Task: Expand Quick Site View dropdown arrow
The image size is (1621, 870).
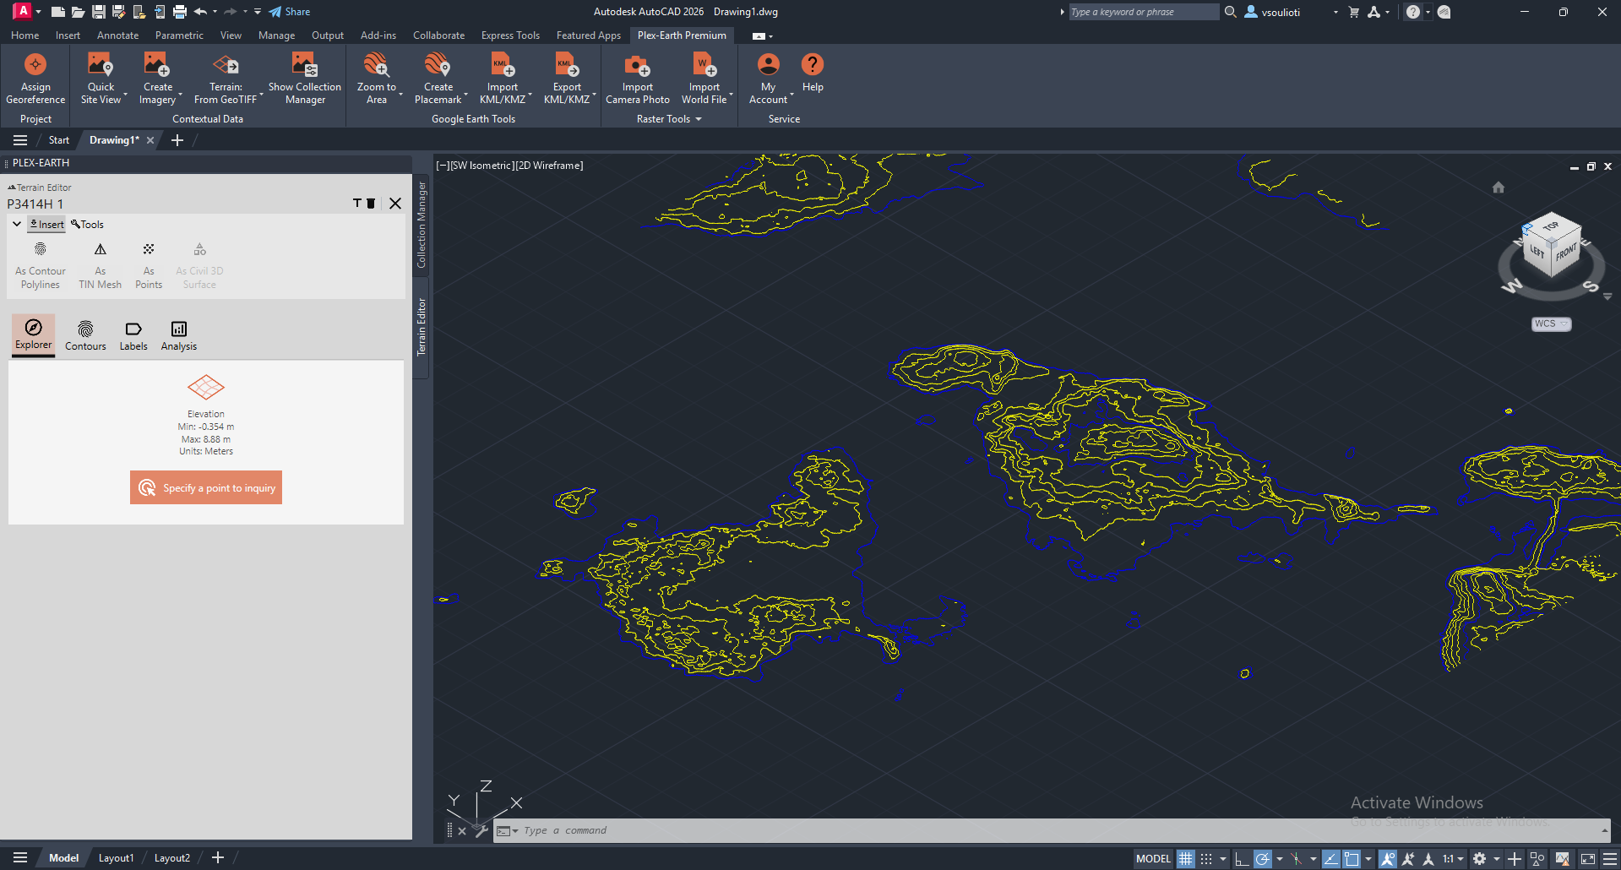Action: pos(125,95)
